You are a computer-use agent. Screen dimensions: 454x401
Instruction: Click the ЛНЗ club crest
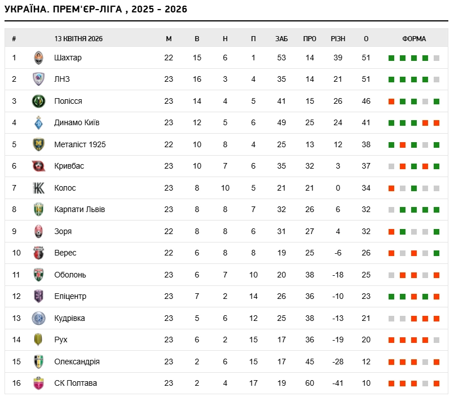coord(38,79)
